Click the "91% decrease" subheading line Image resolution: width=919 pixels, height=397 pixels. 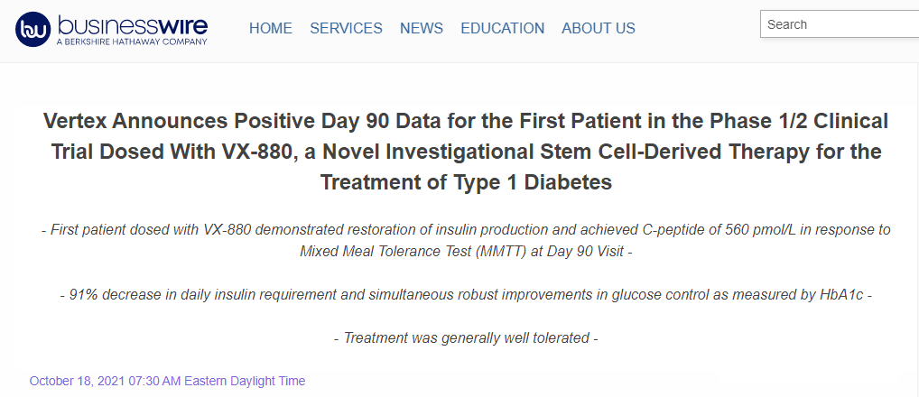[x=466, y=295]
